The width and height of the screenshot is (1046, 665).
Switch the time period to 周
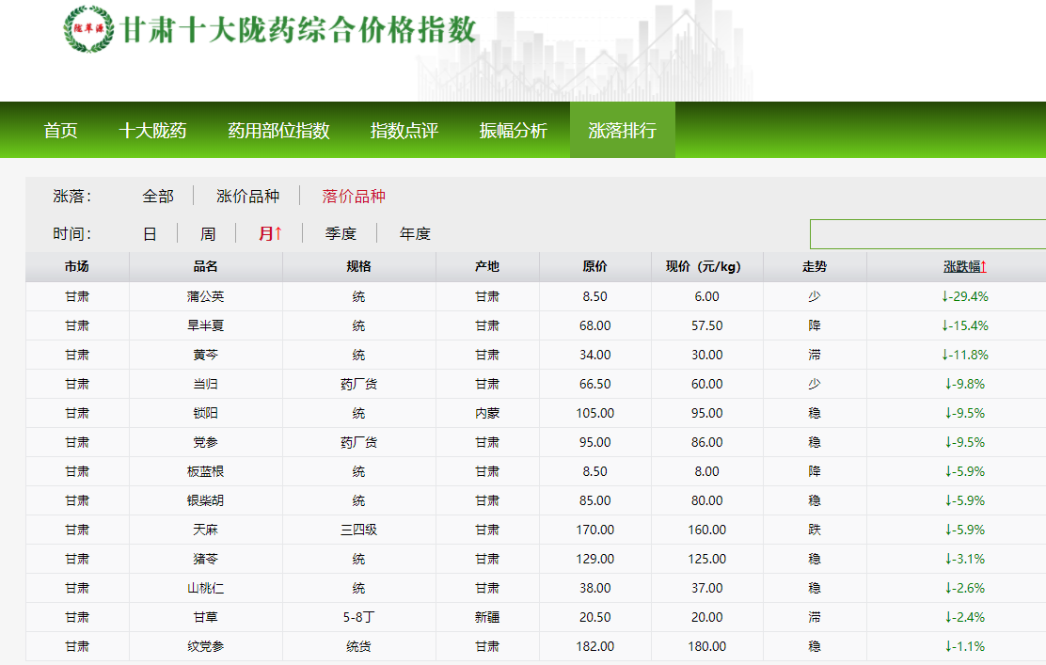tap(208, 234)
